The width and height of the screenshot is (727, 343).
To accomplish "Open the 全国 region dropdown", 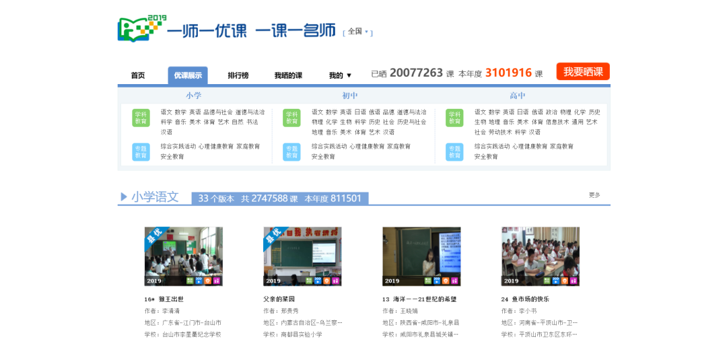I will 357,32.
